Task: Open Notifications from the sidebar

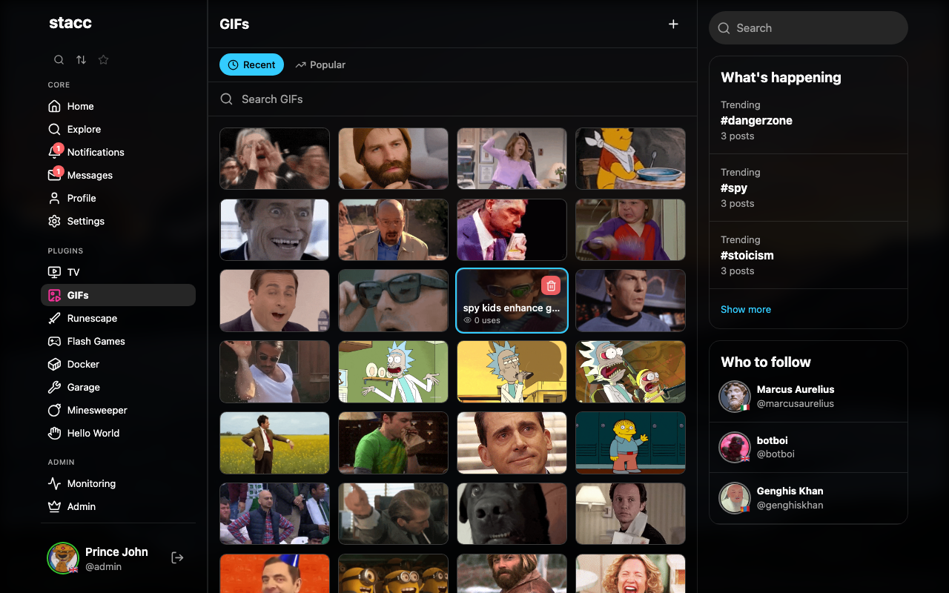Action: 94,152
